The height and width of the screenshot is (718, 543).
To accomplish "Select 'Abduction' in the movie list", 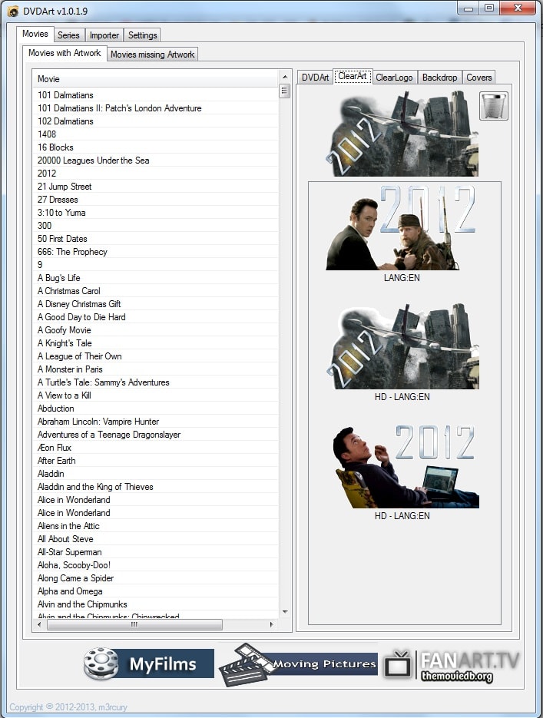I will [x=156, y=409].
